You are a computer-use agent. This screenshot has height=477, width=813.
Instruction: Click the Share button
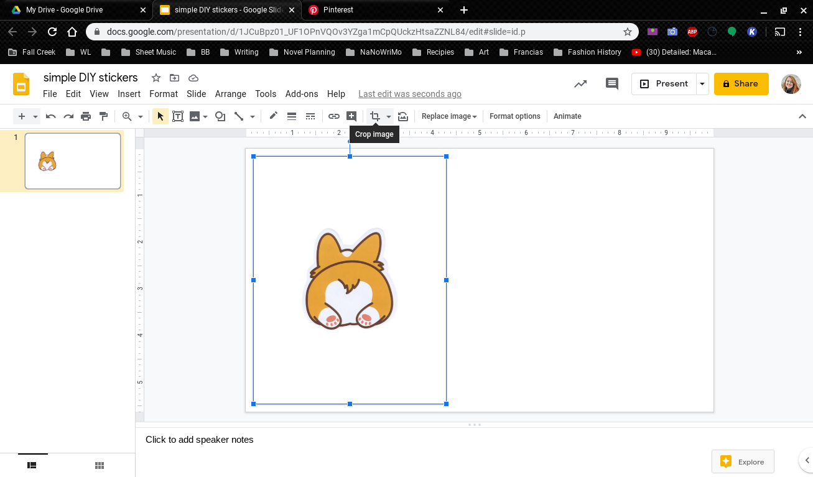(741, 83)
